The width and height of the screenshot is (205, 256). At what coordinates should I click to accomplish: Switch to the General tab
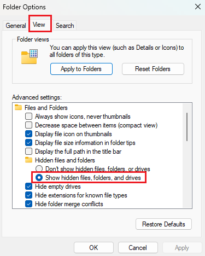16,26
